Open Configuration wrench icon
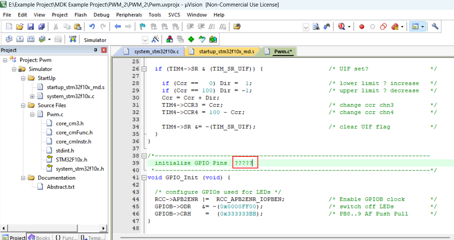Image resolution: width=454 pixels, height=240 pixels. click(x=435, y=26)
